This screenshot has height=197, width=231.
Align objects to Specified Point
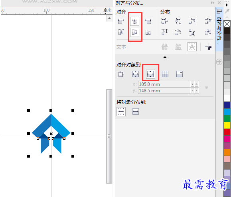(x=180, y=74)
